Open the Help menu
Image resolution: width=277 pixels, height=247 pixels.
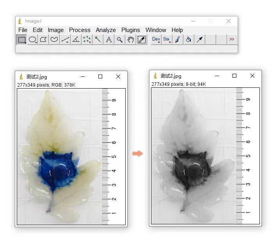click(x=177, y=30)
